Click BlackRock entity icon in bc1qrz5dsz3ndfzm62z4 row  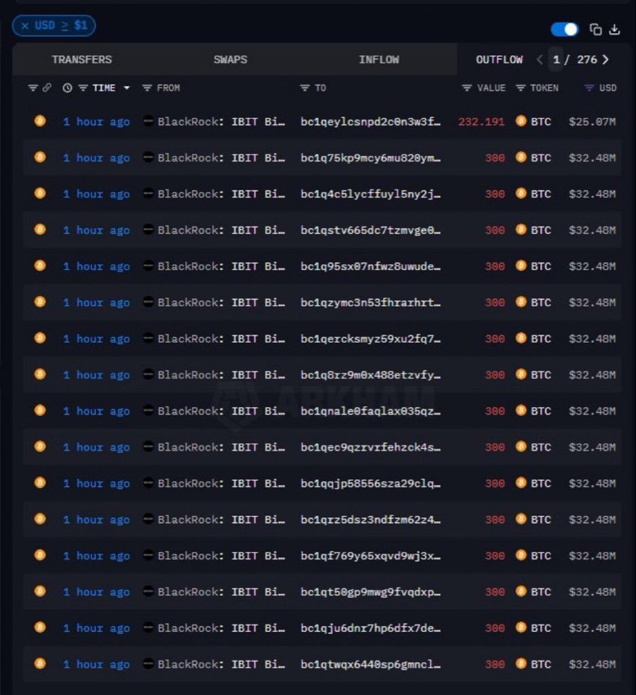tap(149, 519)
